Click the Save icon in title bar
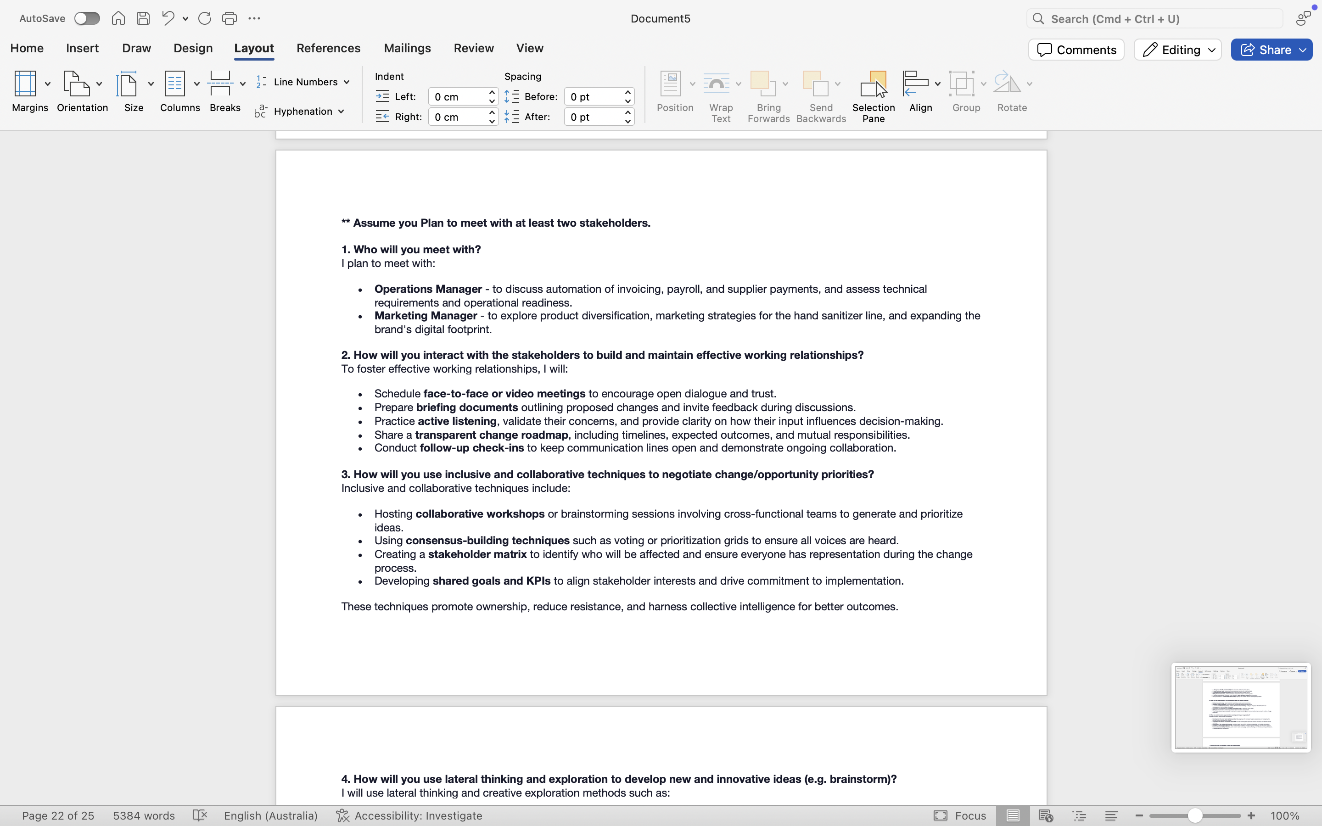 (x=143, y=18)
